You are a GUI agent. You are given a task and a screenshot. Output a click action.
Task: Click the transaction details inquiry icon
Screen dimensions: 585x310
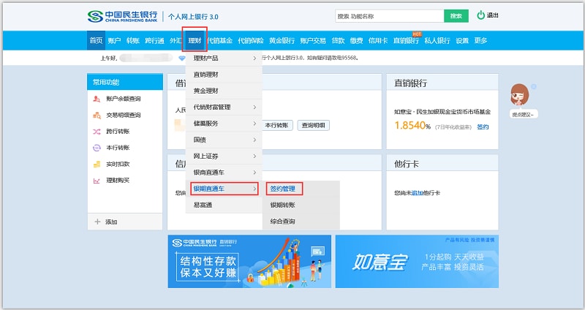(x=97, y=115)
